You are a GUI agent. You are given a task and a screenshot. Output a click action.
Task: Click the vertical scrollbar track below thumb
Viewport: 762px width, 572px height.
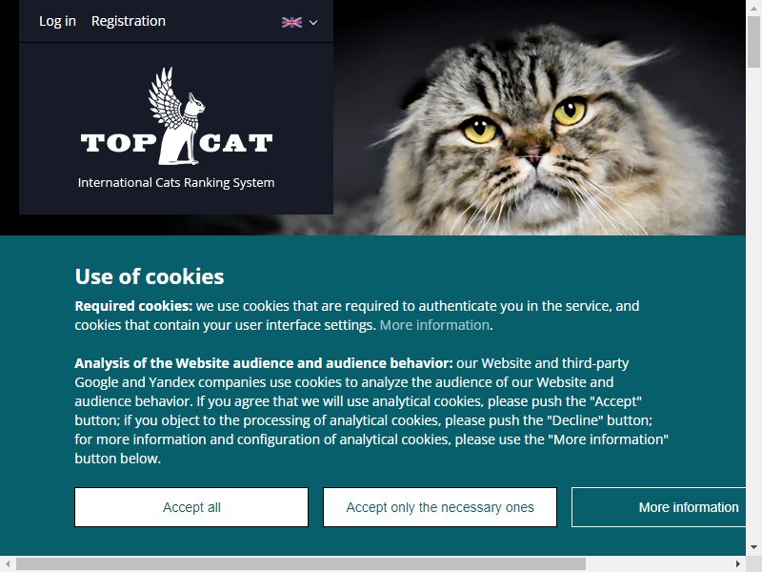point(753,303)
